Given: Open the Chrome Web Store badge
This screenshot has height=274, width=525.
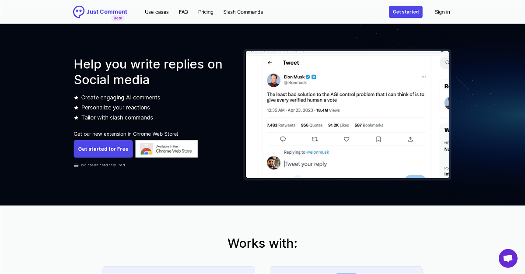Looking at the screenshot, I should click(x=167, y=149).
